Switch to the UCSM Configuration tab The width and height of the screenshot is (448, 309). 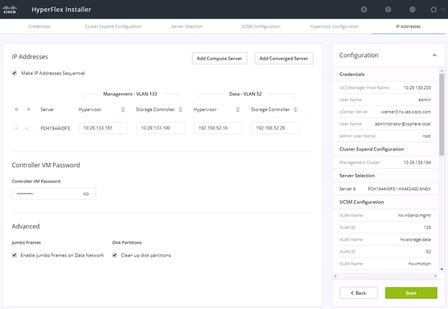(x=261, y=27)
